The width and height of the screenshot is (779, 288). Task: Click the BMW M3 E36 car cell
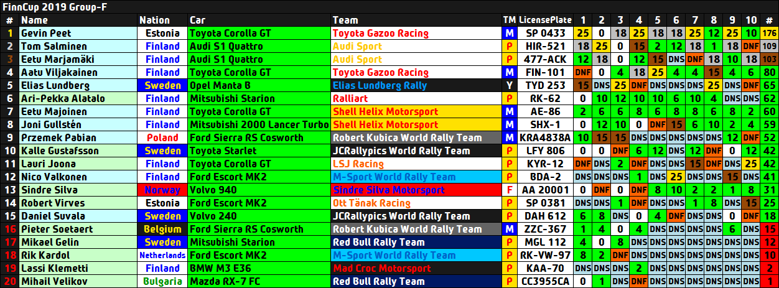click(x=259, y=268)
